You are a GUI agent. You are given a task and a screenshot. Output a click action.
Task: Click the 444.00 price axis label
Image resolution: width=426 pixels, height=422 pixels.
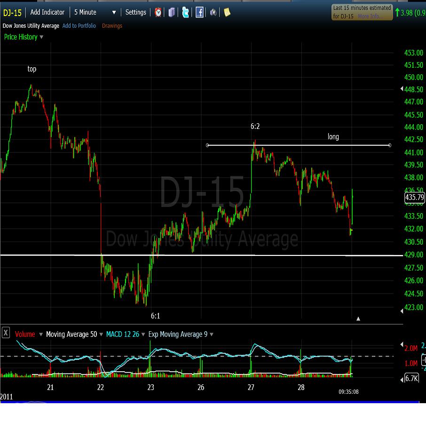(x=413, y=127)
